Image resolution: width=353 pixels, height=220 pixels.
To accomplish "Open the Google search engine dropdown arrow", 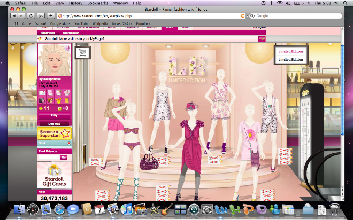I will 252,16.
